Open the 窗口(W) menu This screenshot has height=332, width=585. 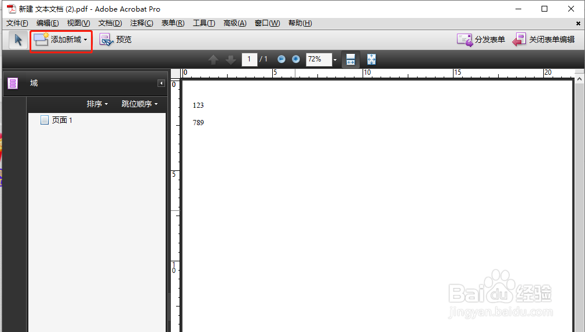point(267,23)
